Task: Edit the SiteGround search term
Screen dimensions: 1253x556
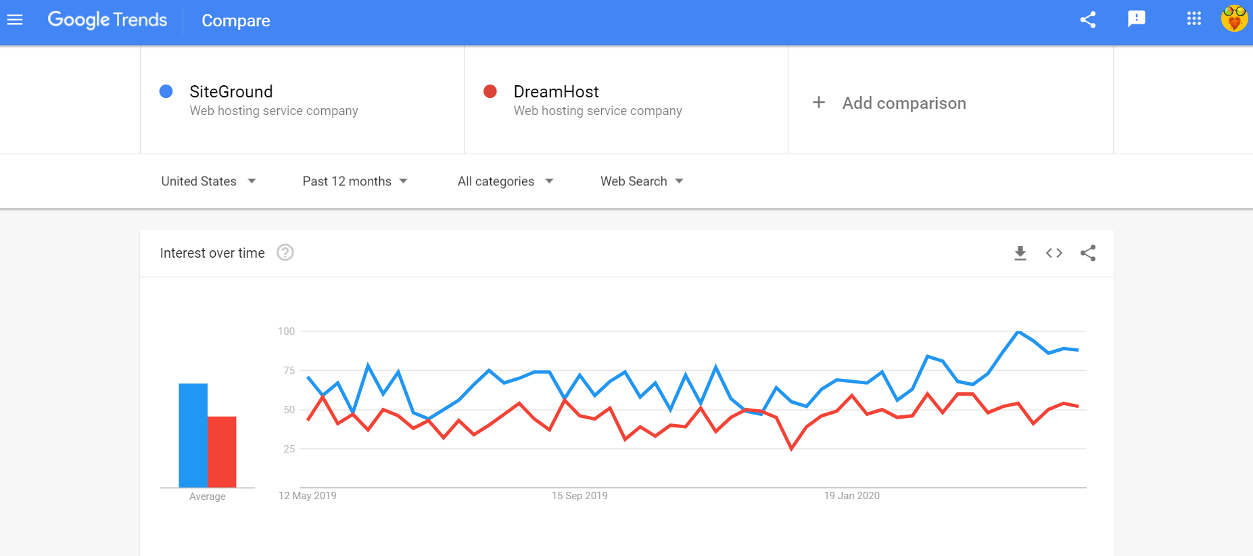Action: coord(231,91)
